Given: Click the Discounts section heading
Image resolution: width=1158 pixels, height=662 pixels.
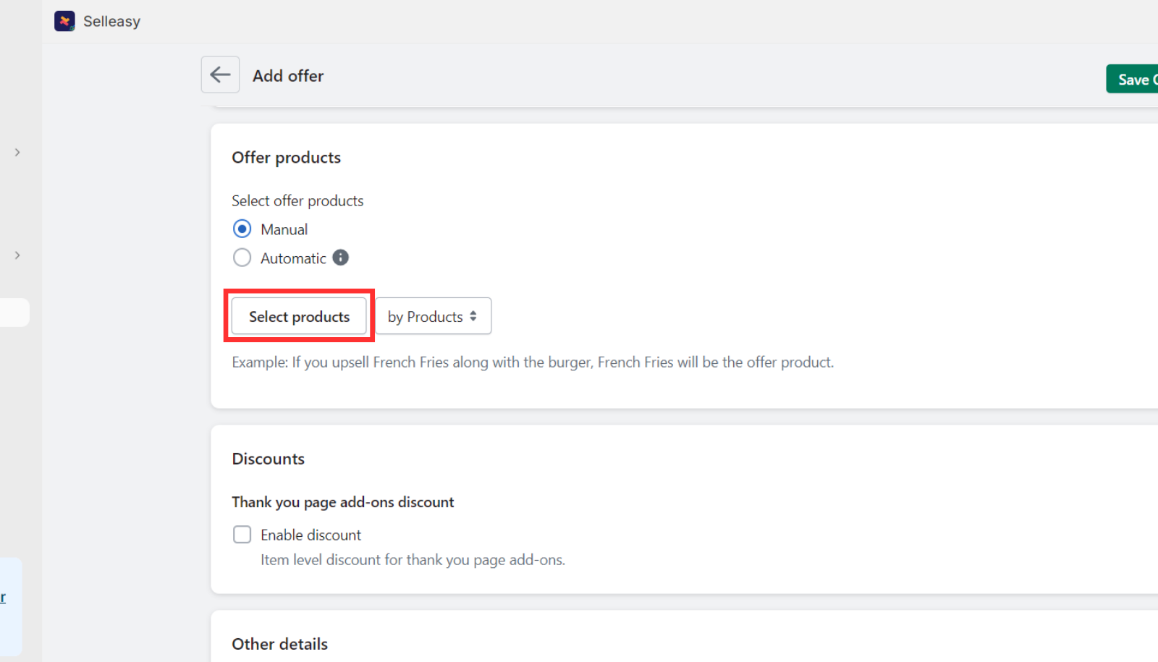Looking at the screenshot, I should (268, 458).
